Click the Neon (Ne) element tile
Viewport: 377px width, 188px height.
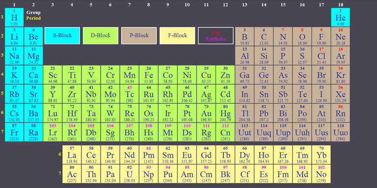click(x=341, y=36)
